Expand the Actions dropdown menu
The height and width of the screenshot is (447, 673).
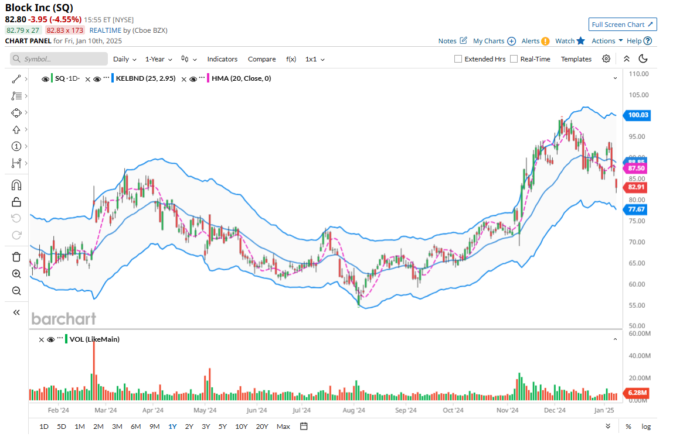pyautogui.click(x=607, y=41)
